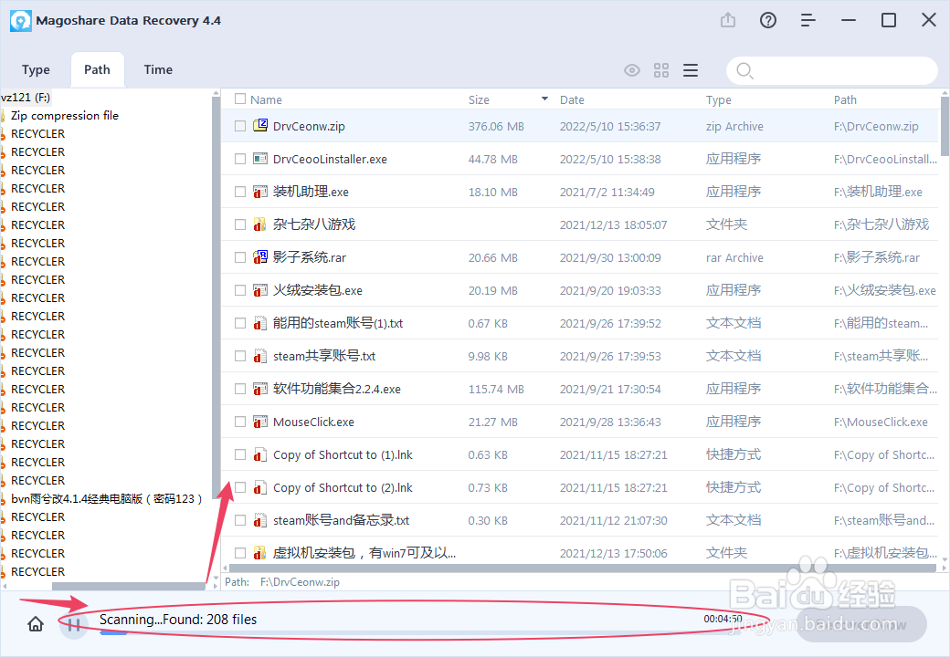Open the help question mark icon
Viewport: 950px width, 657px height.
(767, 21)
